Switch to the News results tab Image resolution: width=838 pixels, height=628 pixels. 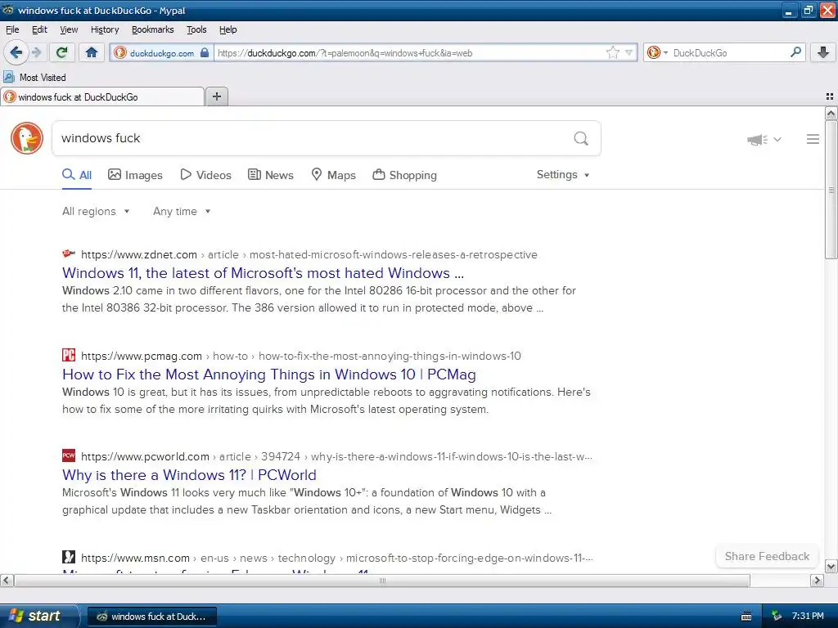(271, 175)
